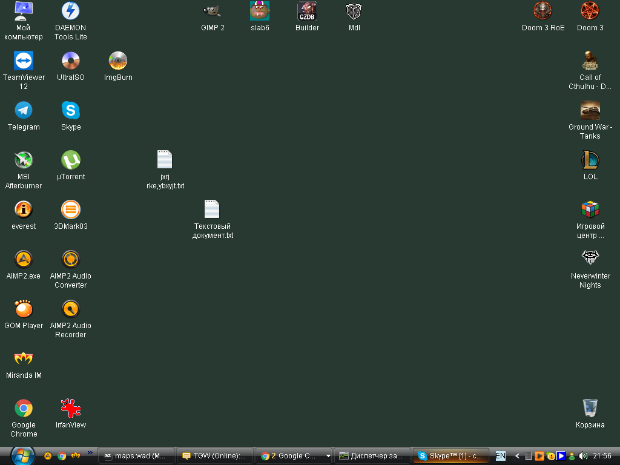Click the green user tray icon
This screenshot has height=465, width=620.
(x=572, y=456)
